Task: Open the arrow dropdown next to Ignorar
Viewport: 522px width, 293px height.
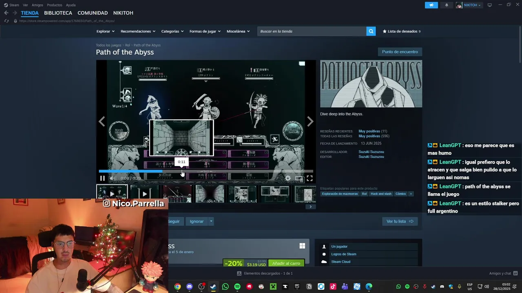Action: [211, 221]
